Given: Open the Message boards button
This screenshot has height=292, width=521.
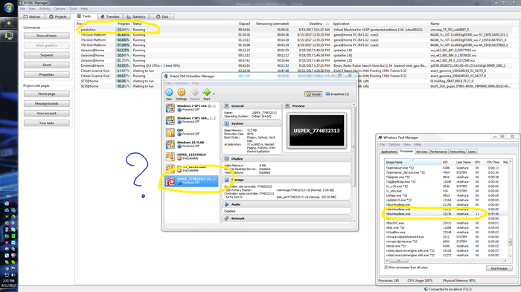Looking at the screenshot, I should (46, 103).
